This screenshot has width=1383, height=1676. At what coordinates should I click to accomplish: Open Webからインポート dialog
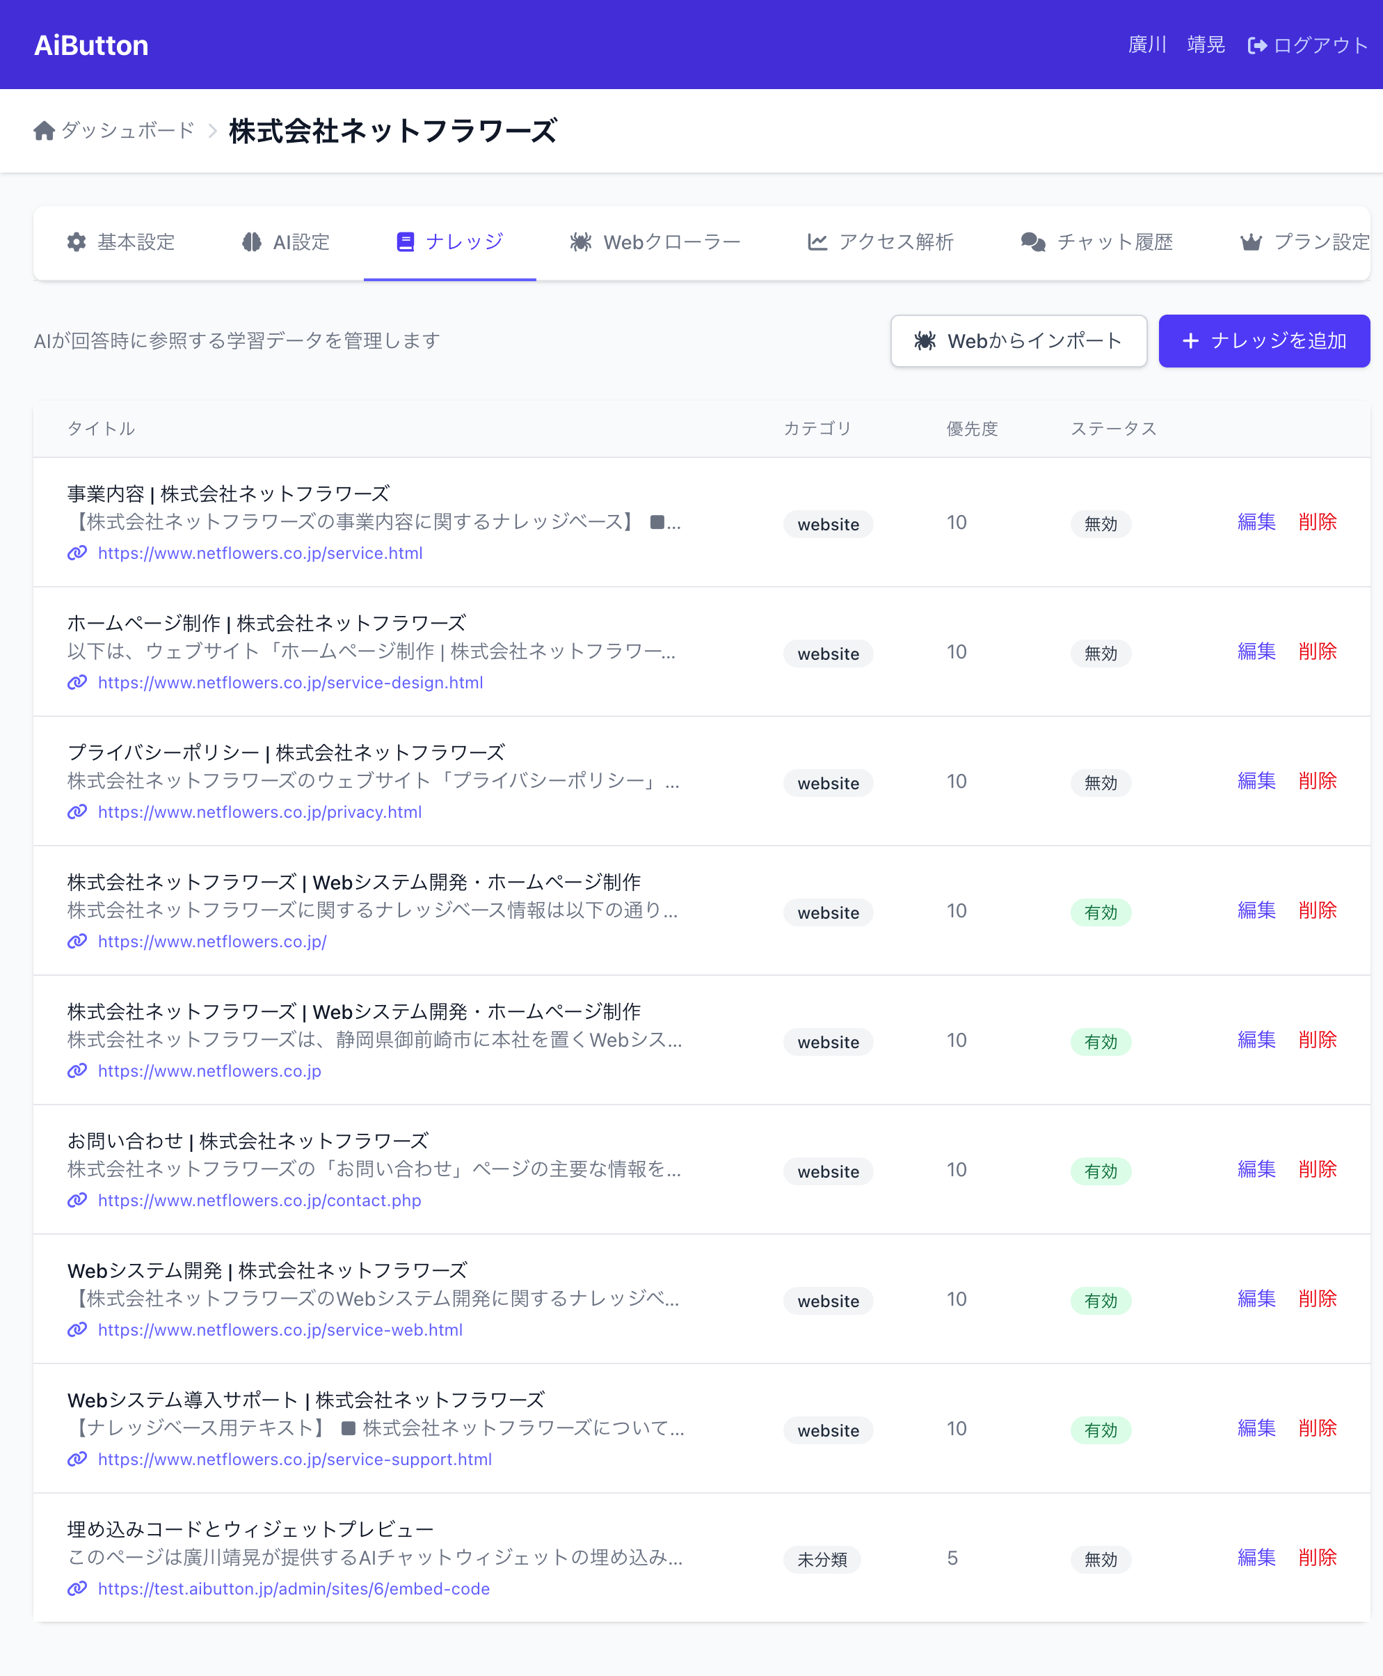coord(1019,340)
